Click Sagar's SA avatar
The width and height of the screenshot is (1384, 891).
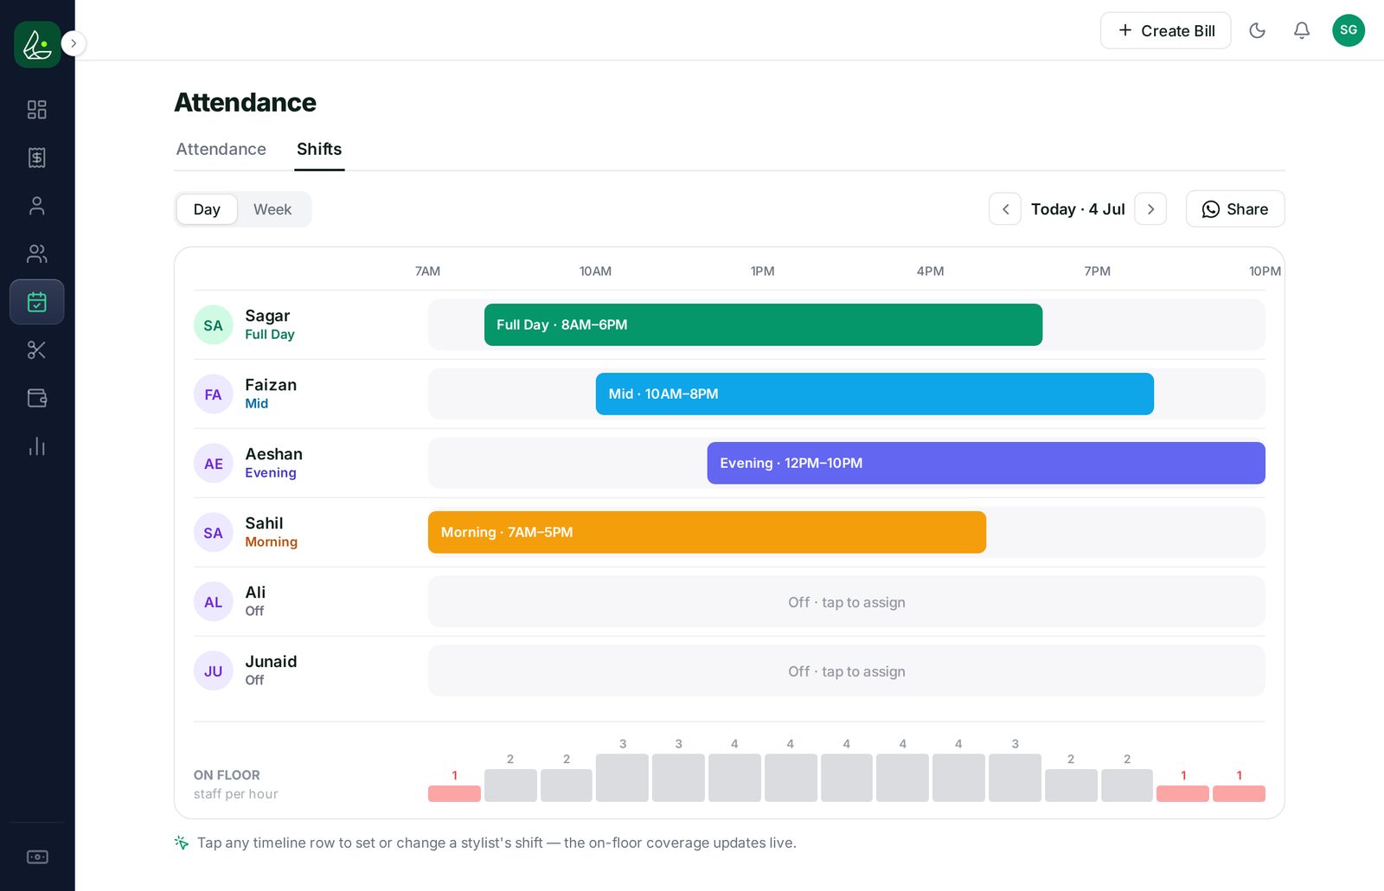click(213, 325)
